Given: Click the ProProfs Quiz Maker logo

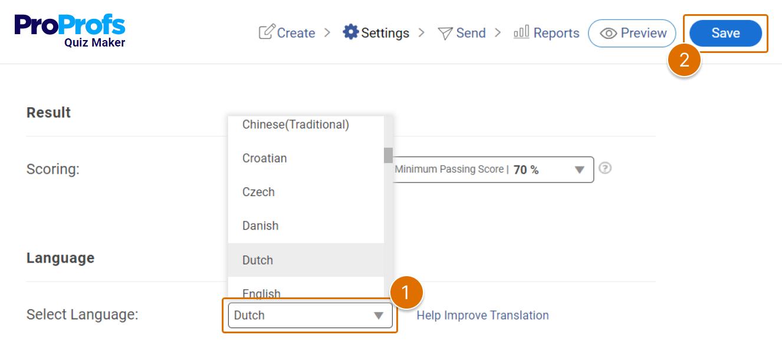Looking at the screenshot, I should click(70, 29).
